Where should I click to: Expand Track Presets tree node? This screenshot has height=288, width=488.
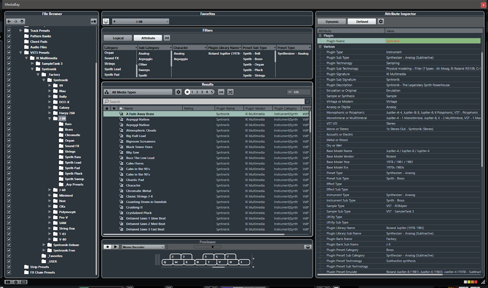21,31
